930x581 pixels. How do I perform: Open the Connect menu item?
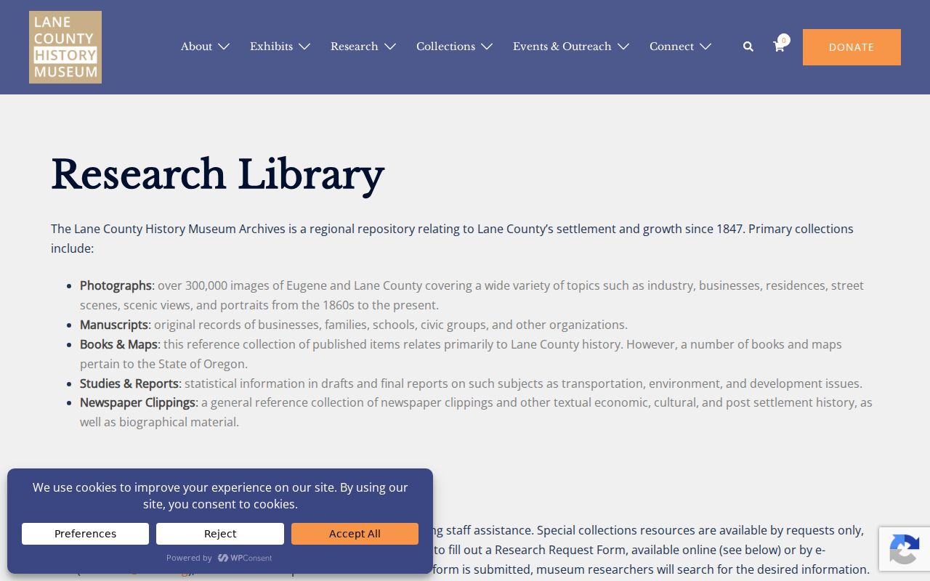pyautogui.click(x=671, y=46)
